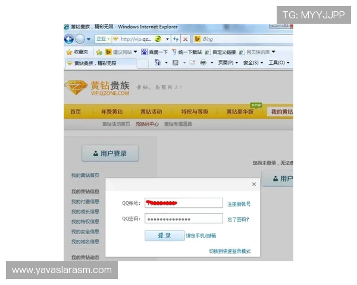Open the 我的黄钻 navigation tab

coord(280,112)
